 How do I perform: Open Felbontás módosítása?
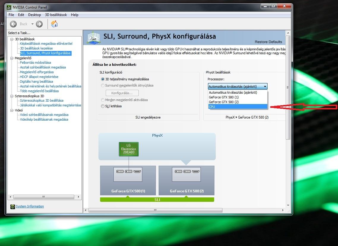[35, 63]
